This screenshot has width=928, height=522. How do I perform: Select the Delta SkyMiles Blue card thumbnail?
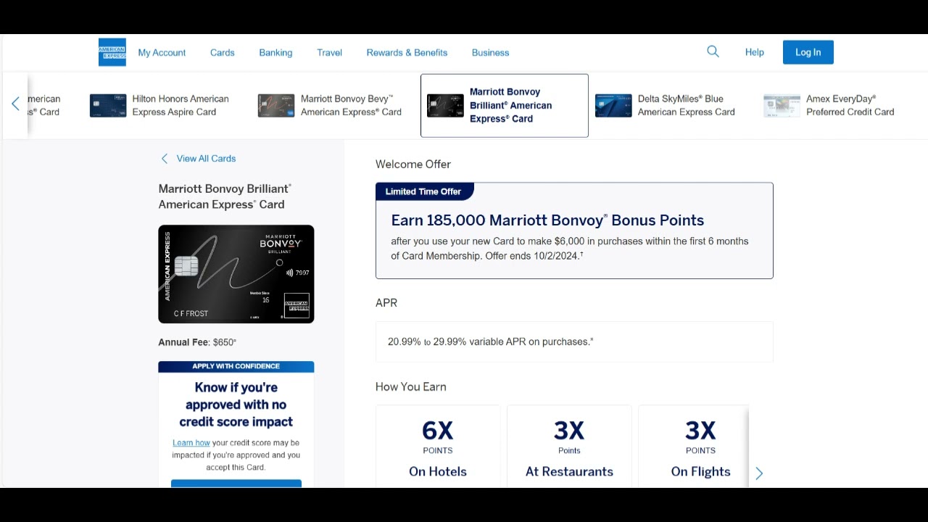click(x=613, y=105)
